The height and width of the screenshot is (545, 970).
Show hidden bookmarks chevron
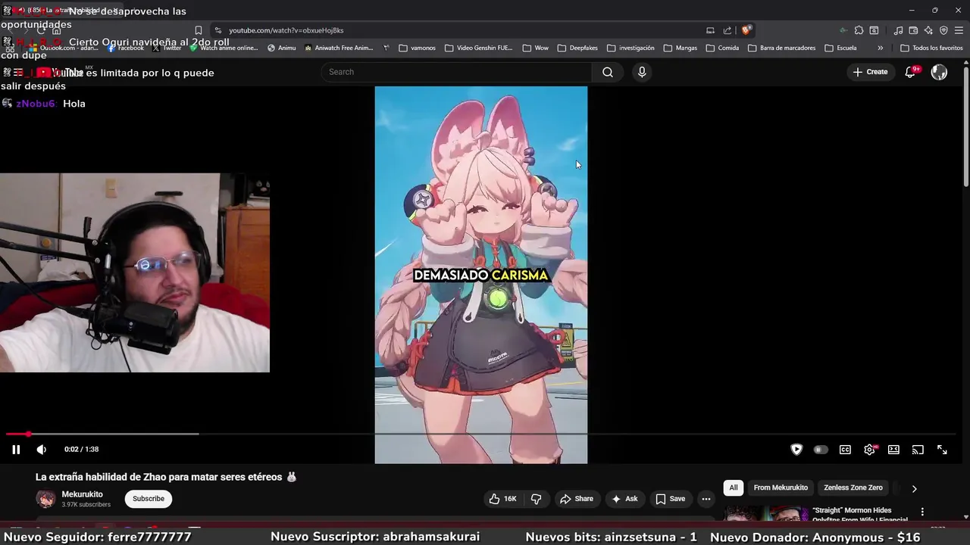click(880, 48)
